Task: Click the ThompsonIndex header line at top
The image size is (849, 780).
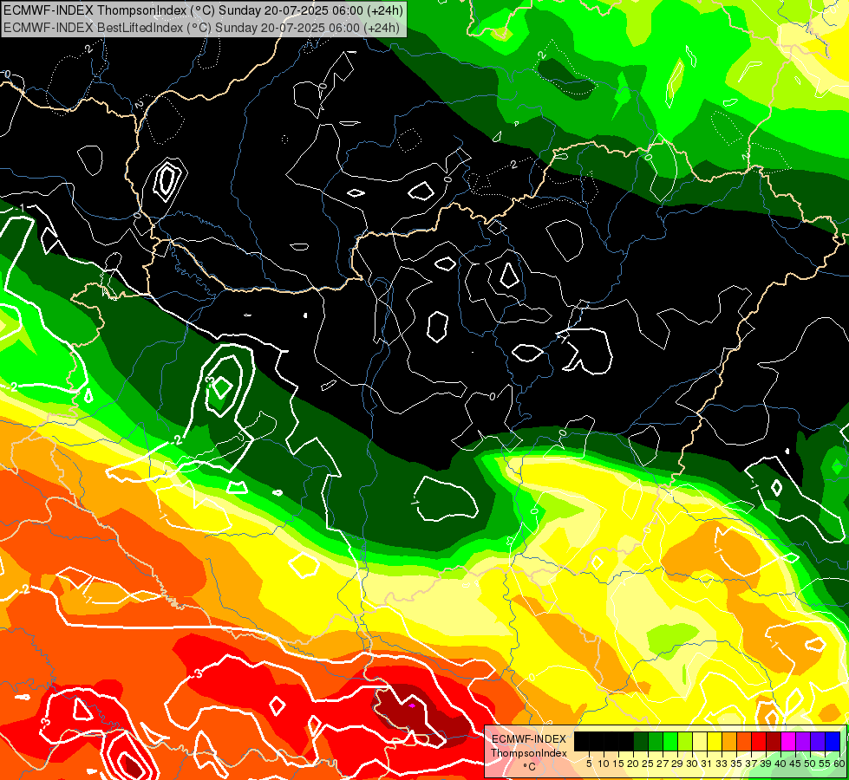Action: tap(203, 10)
